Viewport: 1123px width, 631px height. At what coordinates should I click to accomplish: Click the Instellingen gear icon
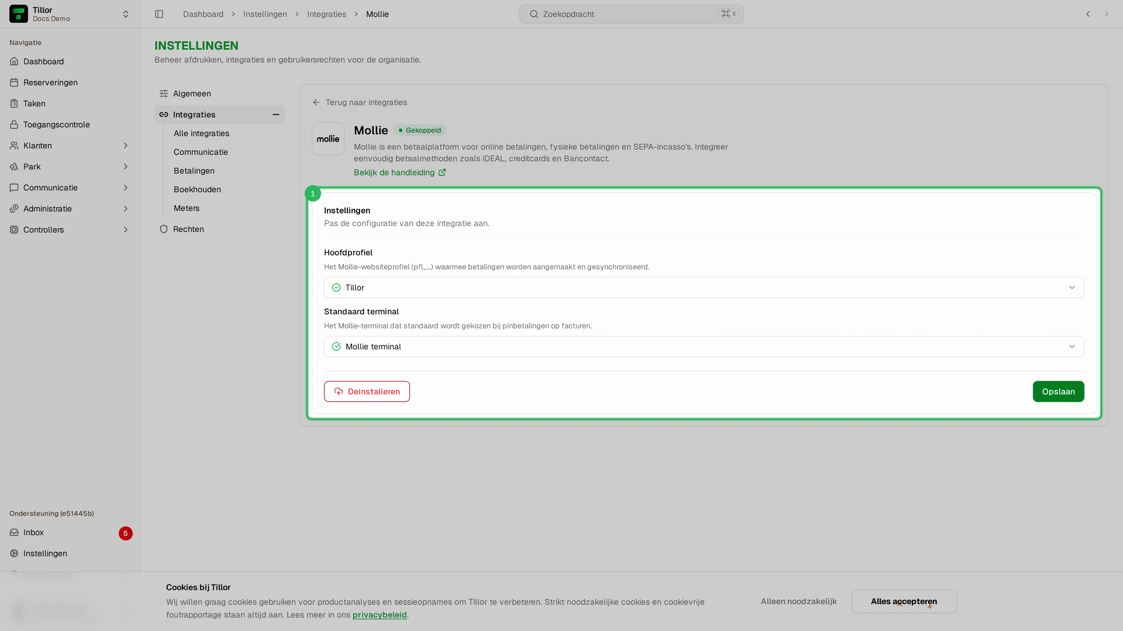[x=14, y=554]
